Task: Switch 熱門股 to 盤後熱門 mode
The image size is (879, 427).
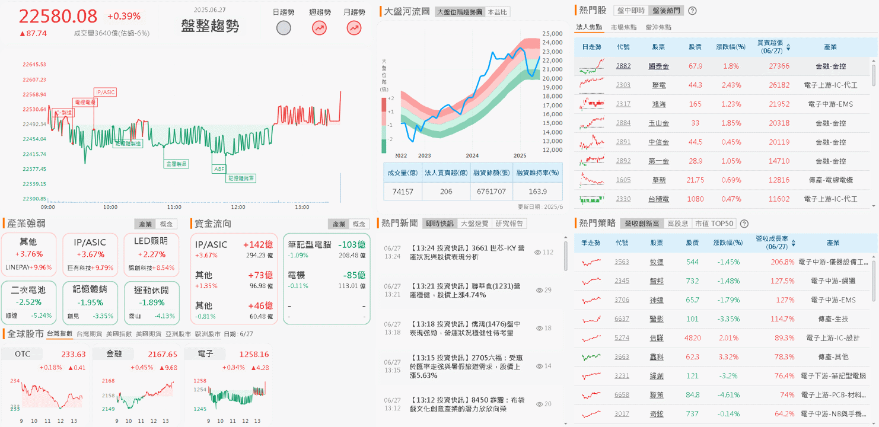Action: coord(665,11)
